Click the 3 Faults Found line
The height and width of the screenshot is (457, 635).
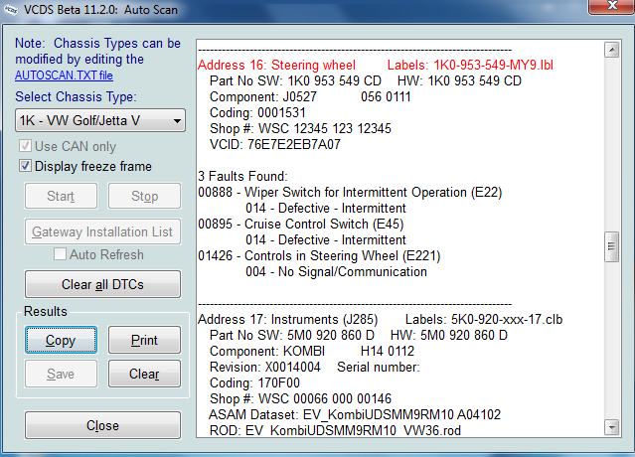pos(242,176)
